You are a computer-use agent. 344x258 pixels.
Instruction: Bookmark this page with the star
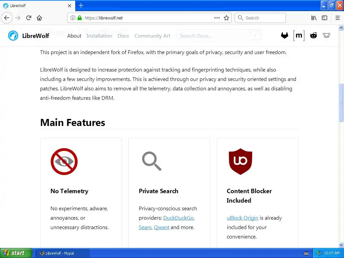tap(226, 18)
